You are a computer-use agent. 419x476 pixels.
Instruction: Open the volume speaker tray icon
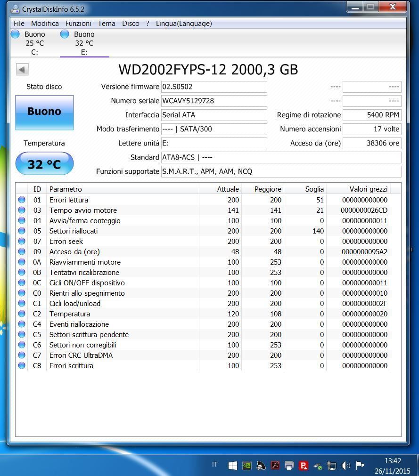point(346,465)
